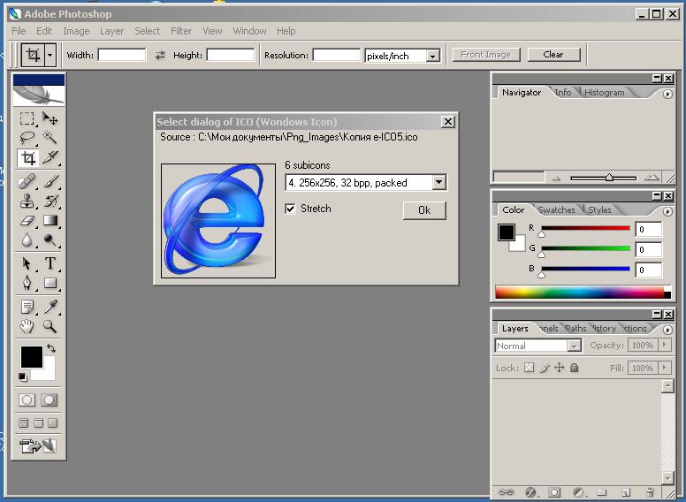Switch to Full Screen Mode

[x=53, y=422]
